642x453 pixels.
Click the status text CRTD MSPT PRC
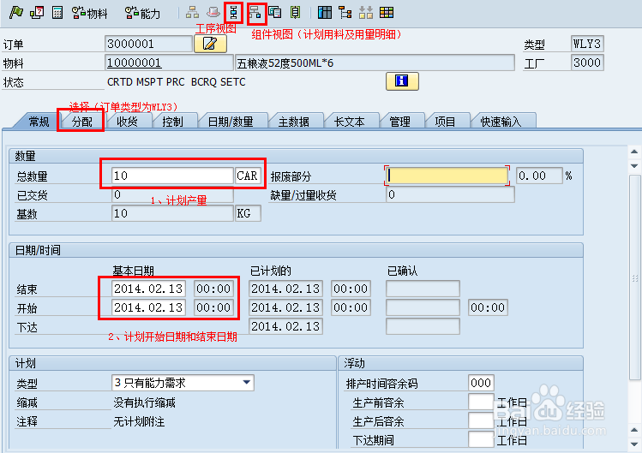(x=146, y=82)
